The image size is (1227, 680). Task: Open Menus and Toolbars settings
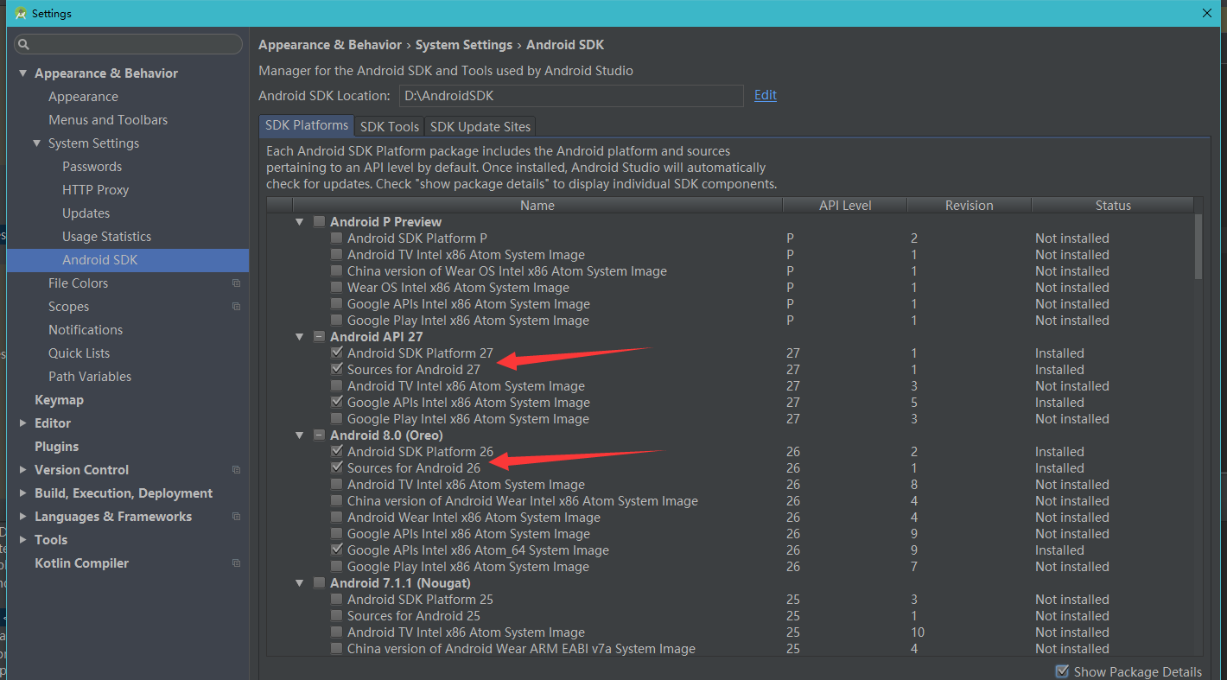click(108, 120)
